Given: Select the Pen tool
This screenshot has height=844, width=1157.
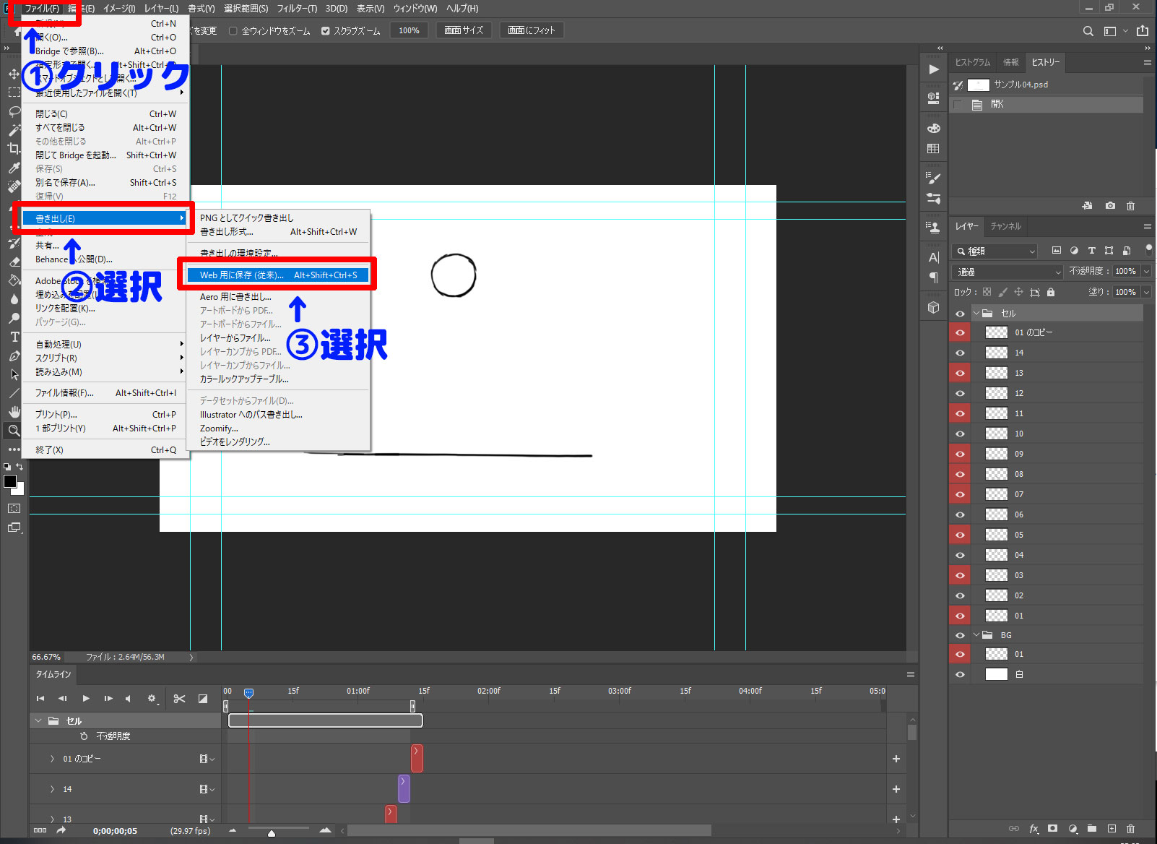Looking at the screenshot, I should (14, 356).
